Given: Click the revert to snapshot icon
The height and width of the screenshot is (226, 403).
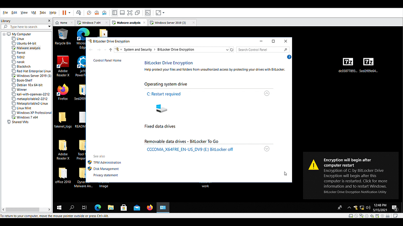Looking at the screenshot, I should tap(97, 13).
